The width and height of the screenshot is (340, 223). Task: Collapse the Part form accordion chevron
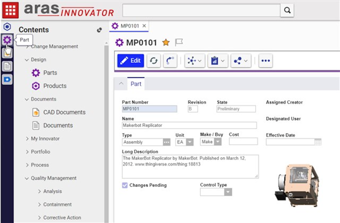click(x=121, y=83)
